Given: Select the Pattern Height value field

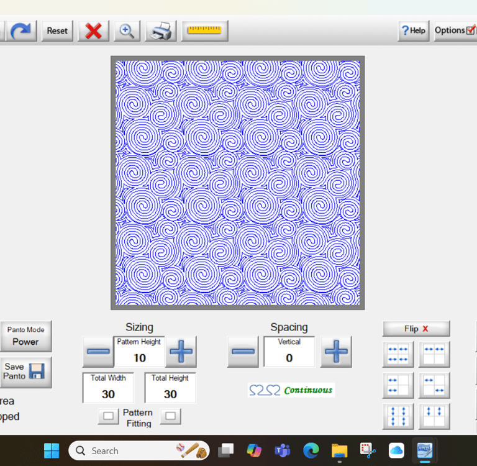Looking at the screenshot, I should pyautogui.click(x=139, y=352).
